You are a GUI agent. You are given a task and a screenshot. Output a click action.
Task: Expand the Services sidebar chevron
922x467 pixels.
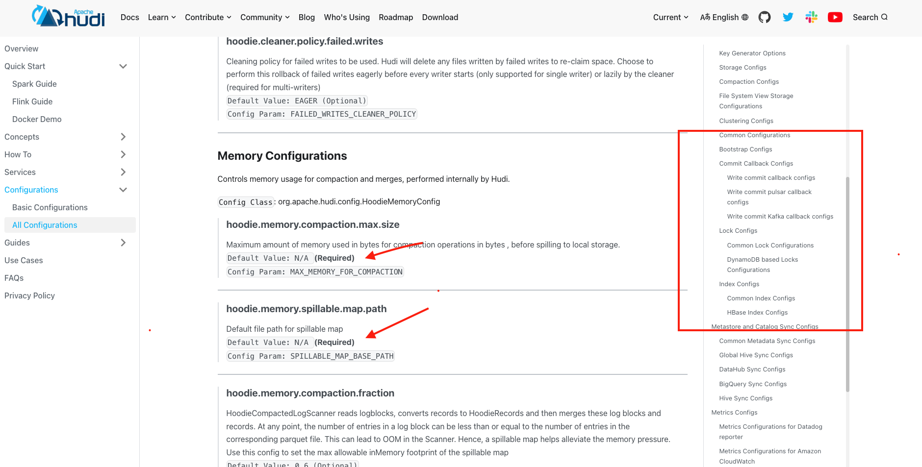[x=123, y=172]
